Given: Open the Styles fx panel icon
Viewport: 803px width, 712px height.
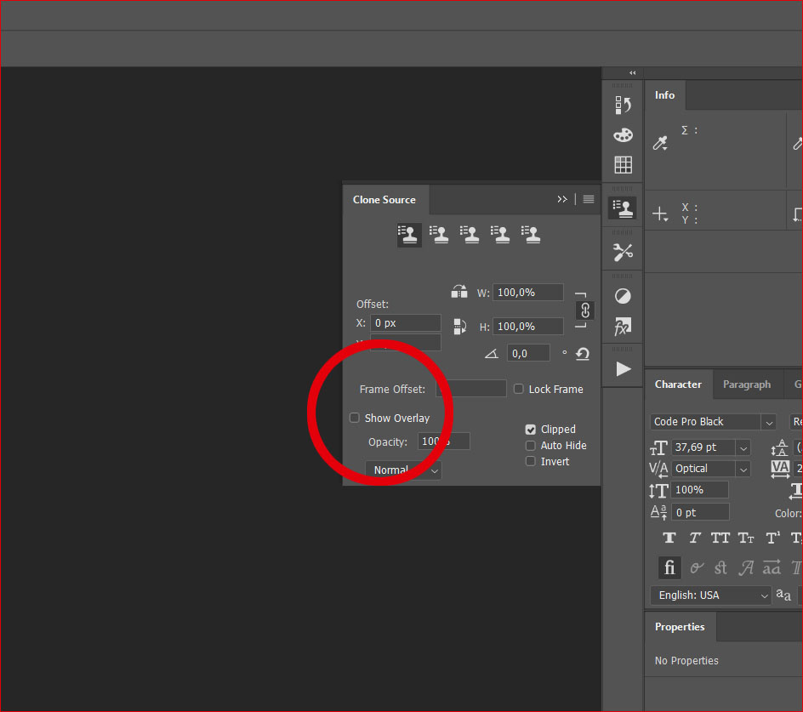Looking at the screenshot, I should click(623, 327).
